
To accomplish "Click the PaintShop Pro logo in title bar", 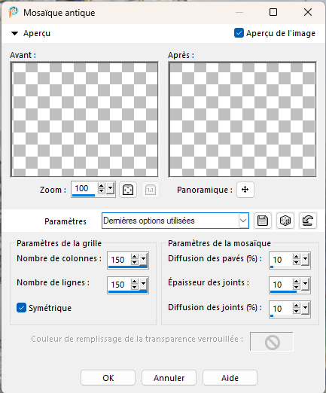I will (x=14, y=12).
